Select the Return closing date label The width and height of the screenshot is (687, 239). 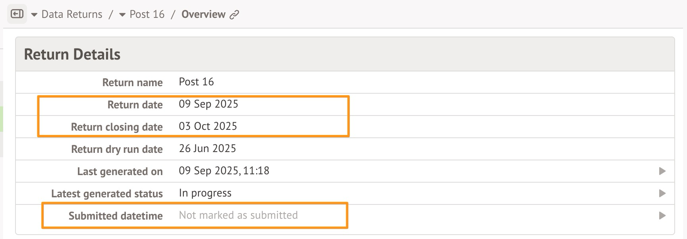(117, 127)
